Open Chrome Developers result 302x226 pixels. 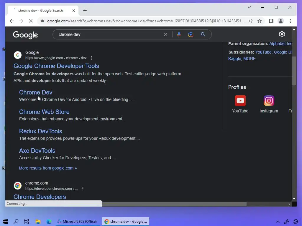pyautogui.click(x=40, y=197)
